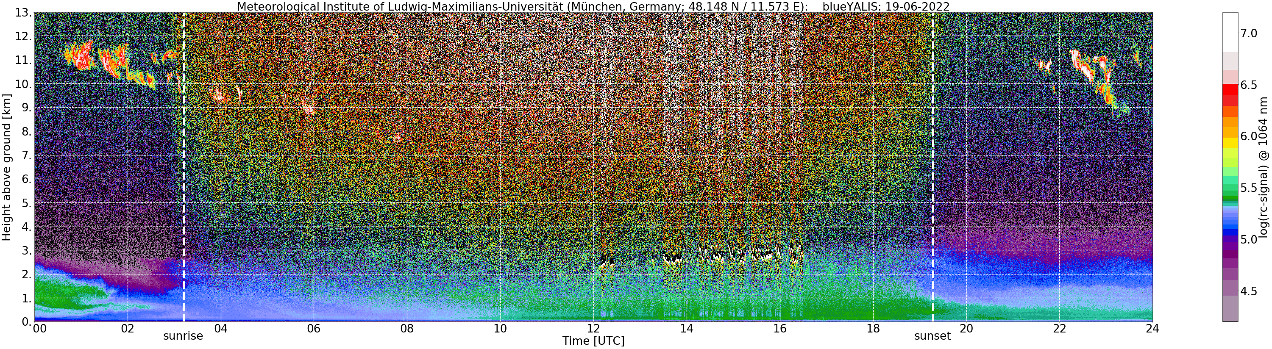Image resolution: width=1272 pixels, height=349 pixels.
Task: Click the x-axis tick label '00'
Action: coord(39,329)
